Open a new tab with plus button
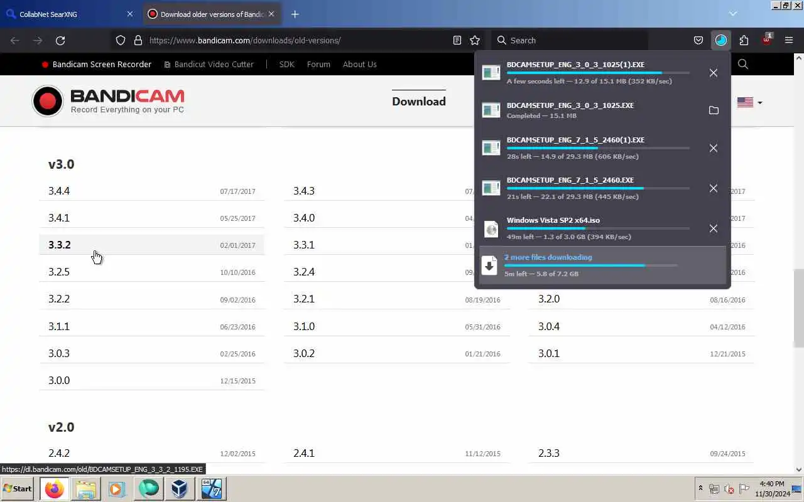Screen dimensions: 804x502 click(x=295, y=14)
